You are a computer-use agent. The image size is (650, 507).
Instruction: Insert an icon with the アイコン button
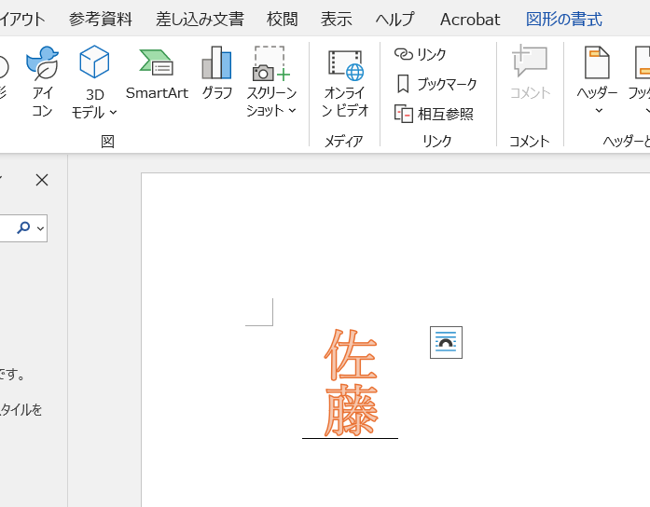tap(42, 82)
